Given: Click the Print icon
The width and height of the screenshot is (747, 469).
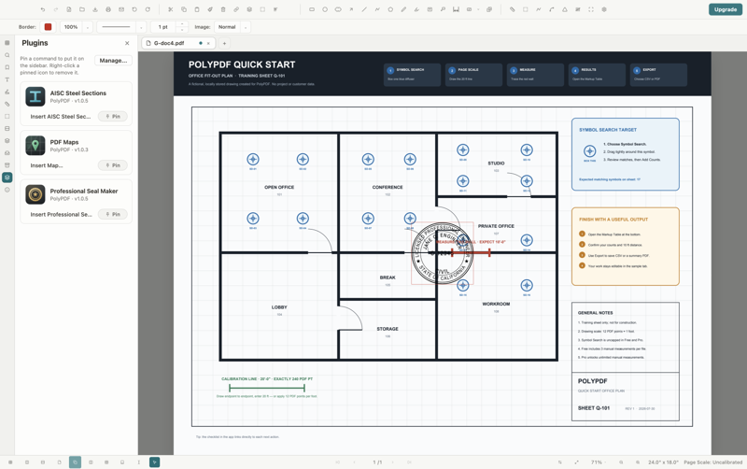Looking at the screenshot, I should [108, 9].
